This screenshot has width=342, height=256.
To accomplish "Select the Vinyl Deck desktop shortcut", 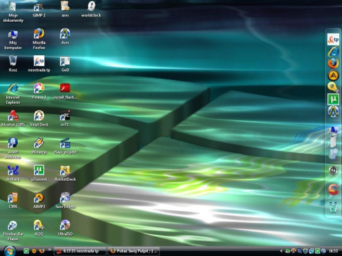I will coord(39,119).
